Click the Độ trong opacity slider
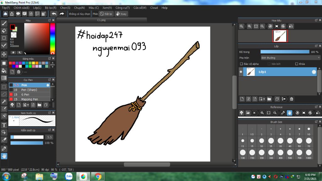 click(285, 52)
